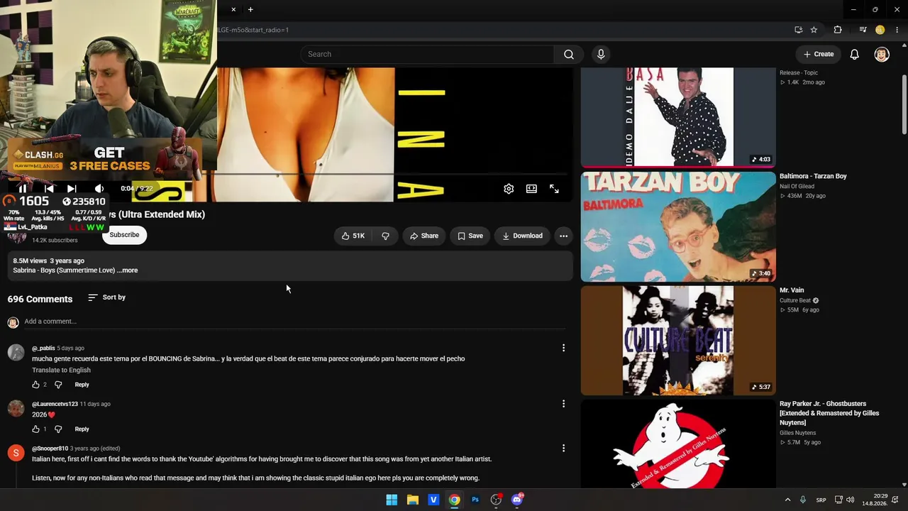Open the taskbar volume icon

click(x=850, y=500)
